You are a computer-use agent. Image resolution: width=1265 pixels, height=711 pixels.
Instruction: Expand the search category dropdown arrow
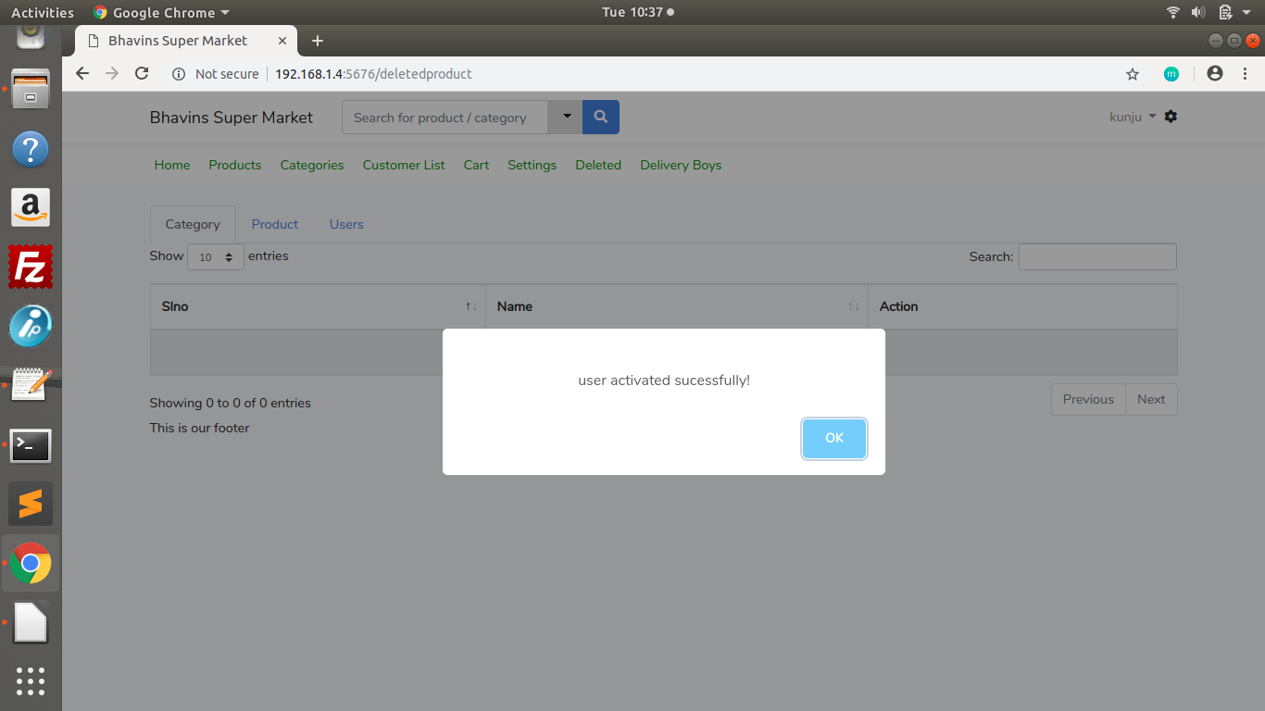[x=566, y=117]
